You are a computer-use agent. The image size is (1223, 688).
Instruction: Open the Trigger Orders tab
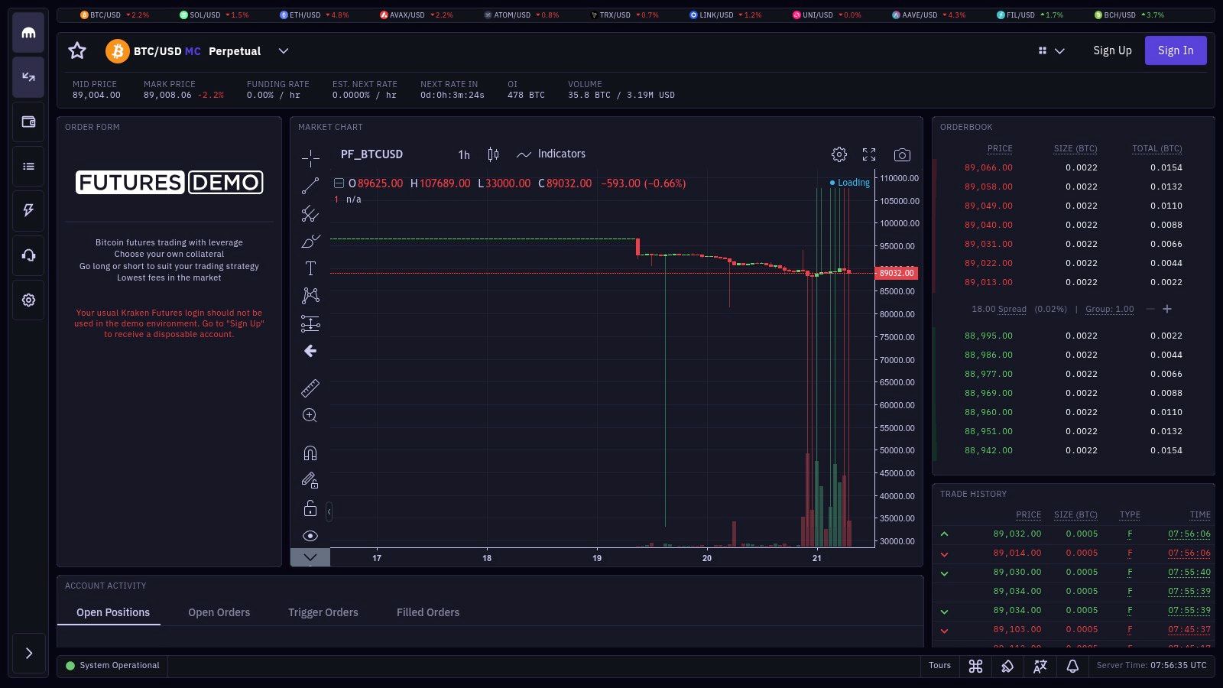click(x=323, y=612)
